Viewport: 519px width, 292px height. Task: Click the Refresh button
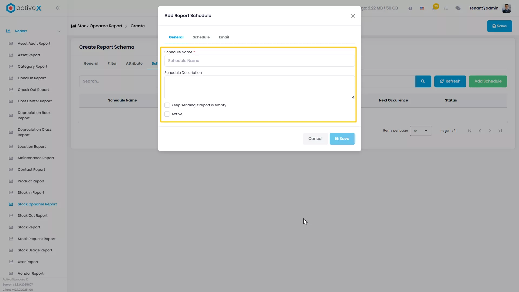coord(450,81)
